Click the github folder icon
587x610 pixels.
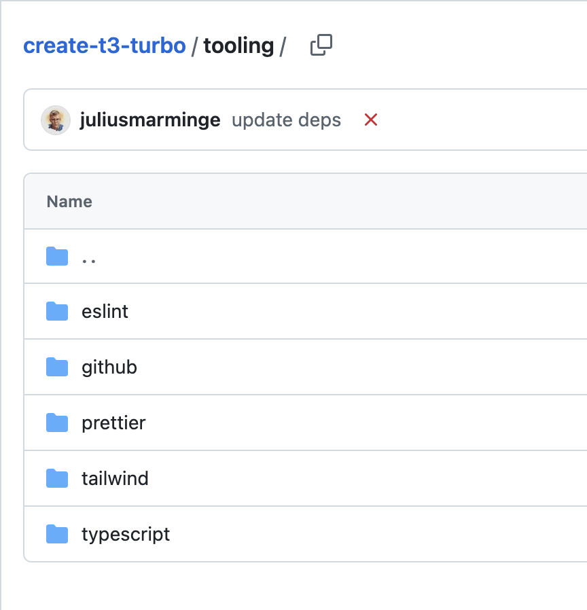click(x=57, y=367)
